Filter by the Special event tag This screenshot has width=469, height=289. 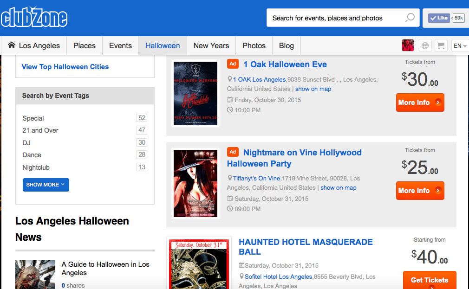tap(33, 118)
